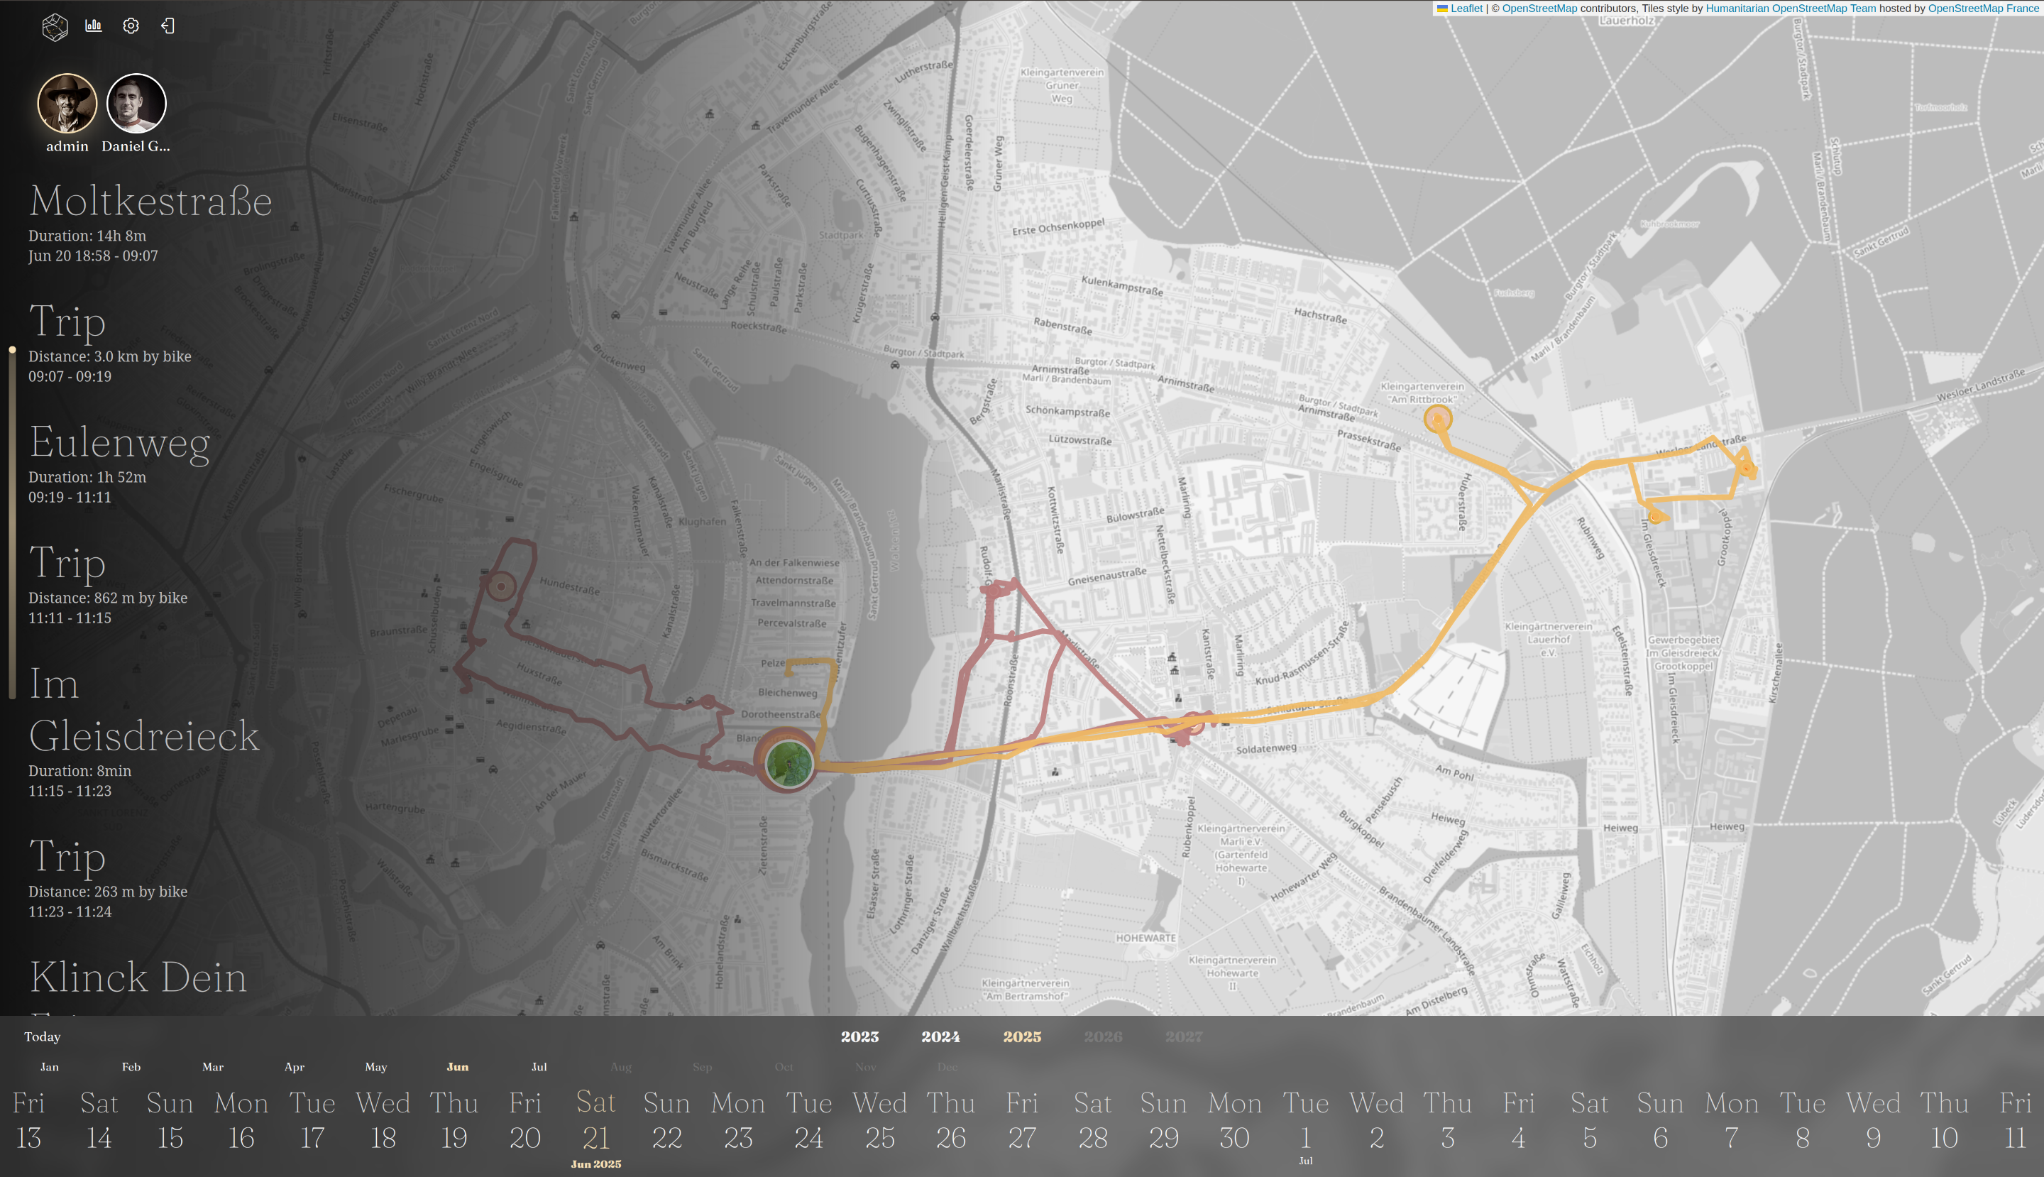The height and width of the screenshot is (1177, 2044).
Task: Log out using the exit icon
Action: tap(167, 25)
